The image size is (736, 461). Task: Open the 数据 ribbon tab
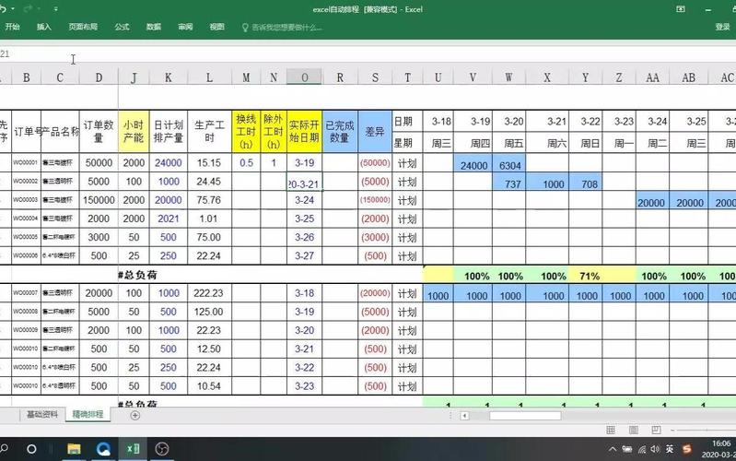[154, 27]
